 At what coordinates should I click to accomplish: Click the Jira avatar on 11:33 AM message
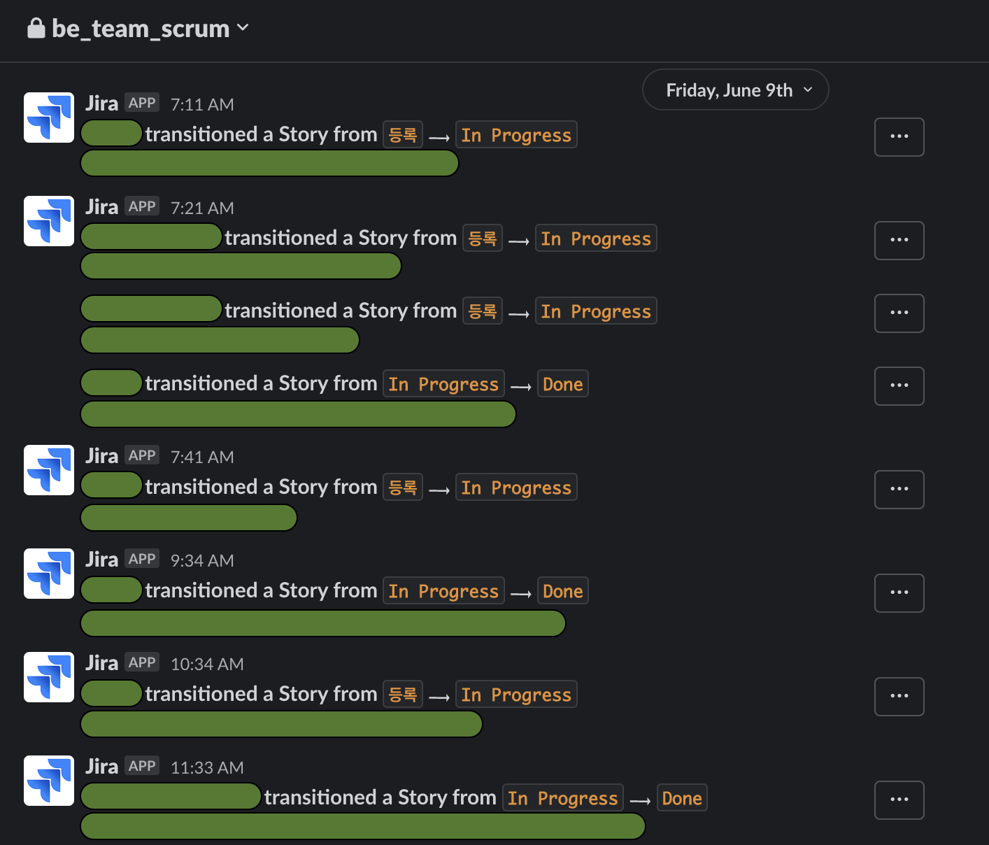[49, 781]
